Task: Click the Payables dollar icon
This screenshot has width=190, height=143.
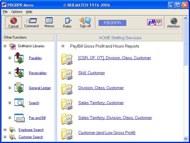Action: [19, 58]
